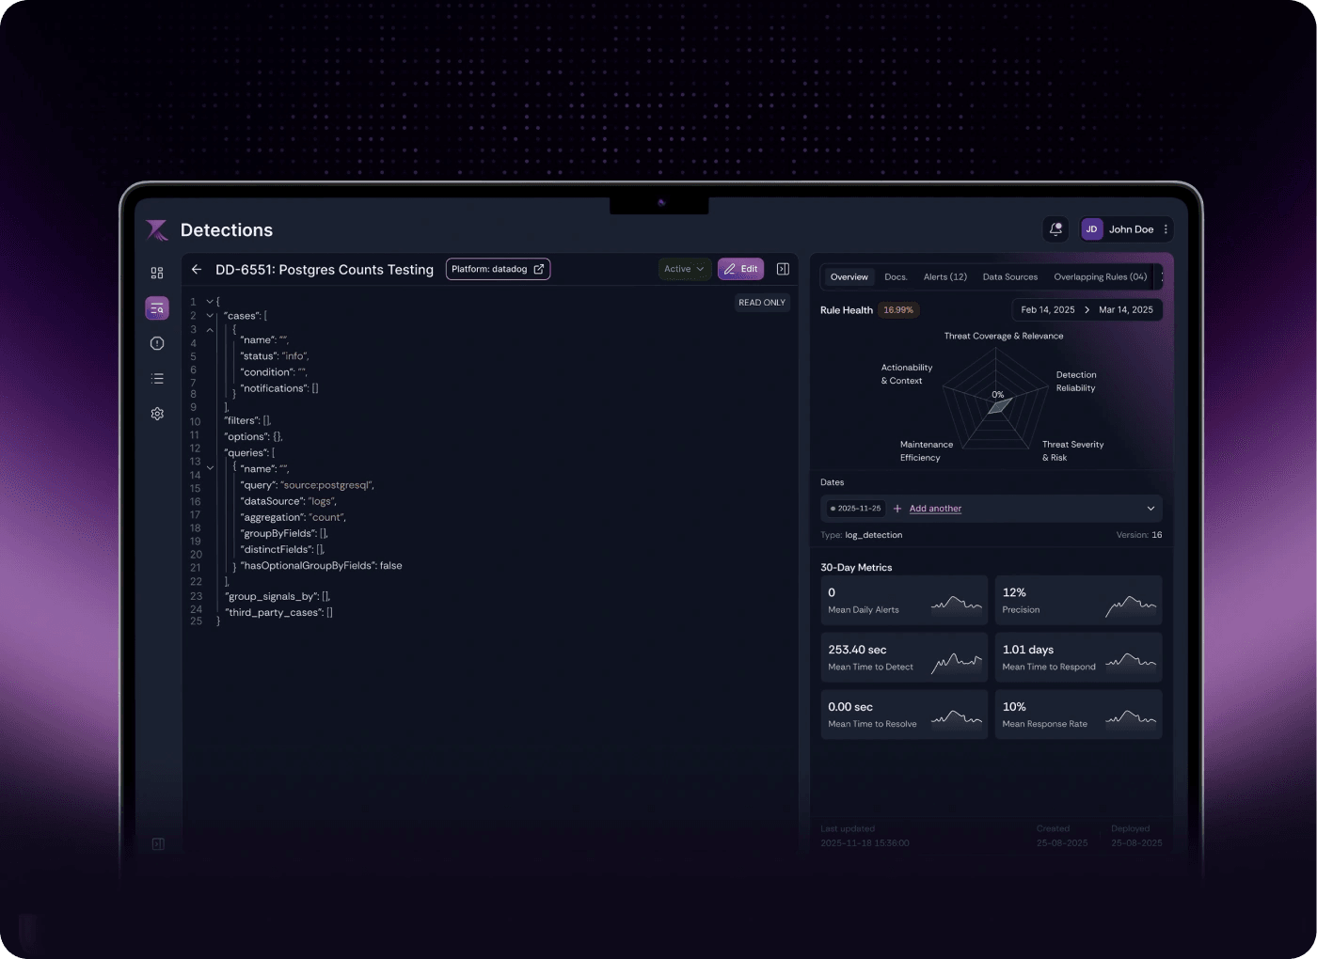
Task: Collapse the queries fold near line 13
Action: click(210, 467)
